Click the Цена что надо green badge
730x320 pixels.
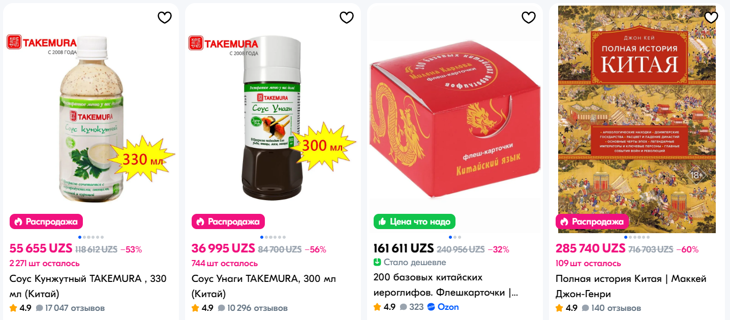(415, 221)
